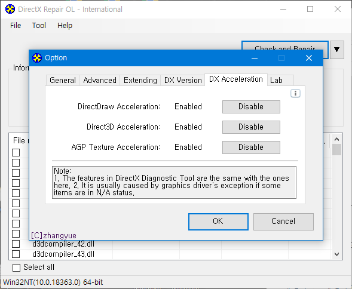
Task: Select d3dcompiler_42.dll file name
Action: click(63, 244)
